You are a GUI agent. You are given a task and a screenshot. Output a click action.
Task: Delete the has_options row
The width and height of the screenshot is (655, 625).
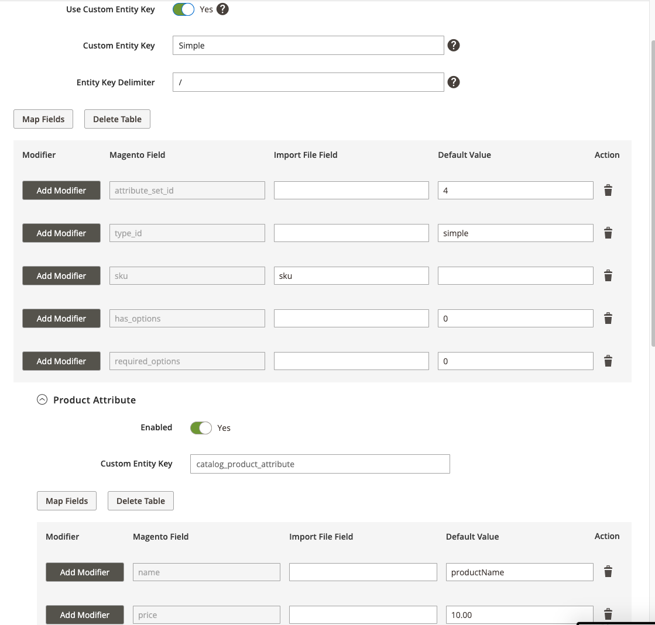click(608, 318)
